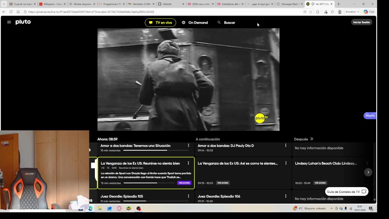
Task: Open Buscar search
Action: 226,23
